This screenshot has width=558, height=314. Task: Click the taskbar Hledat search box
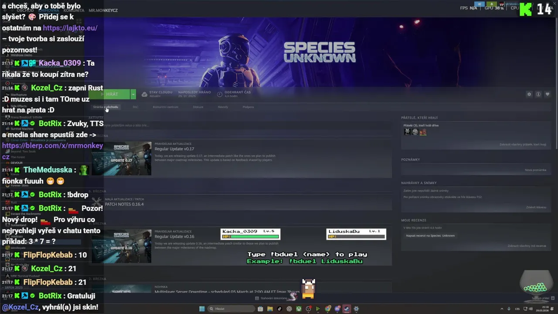[230, 309]
